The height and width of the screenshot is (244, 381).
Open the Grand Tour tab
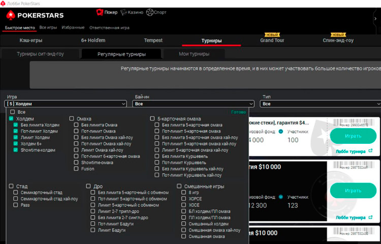(272, 40)
